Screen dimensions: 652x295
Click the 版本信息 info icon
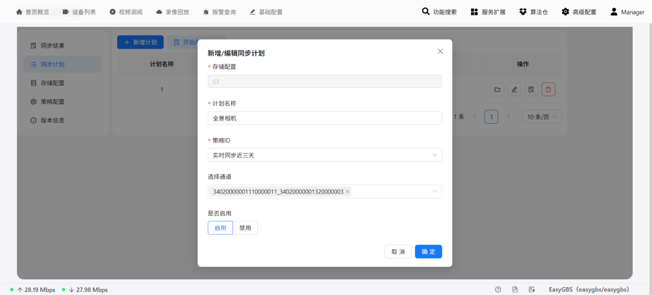(x=34, y=121)
